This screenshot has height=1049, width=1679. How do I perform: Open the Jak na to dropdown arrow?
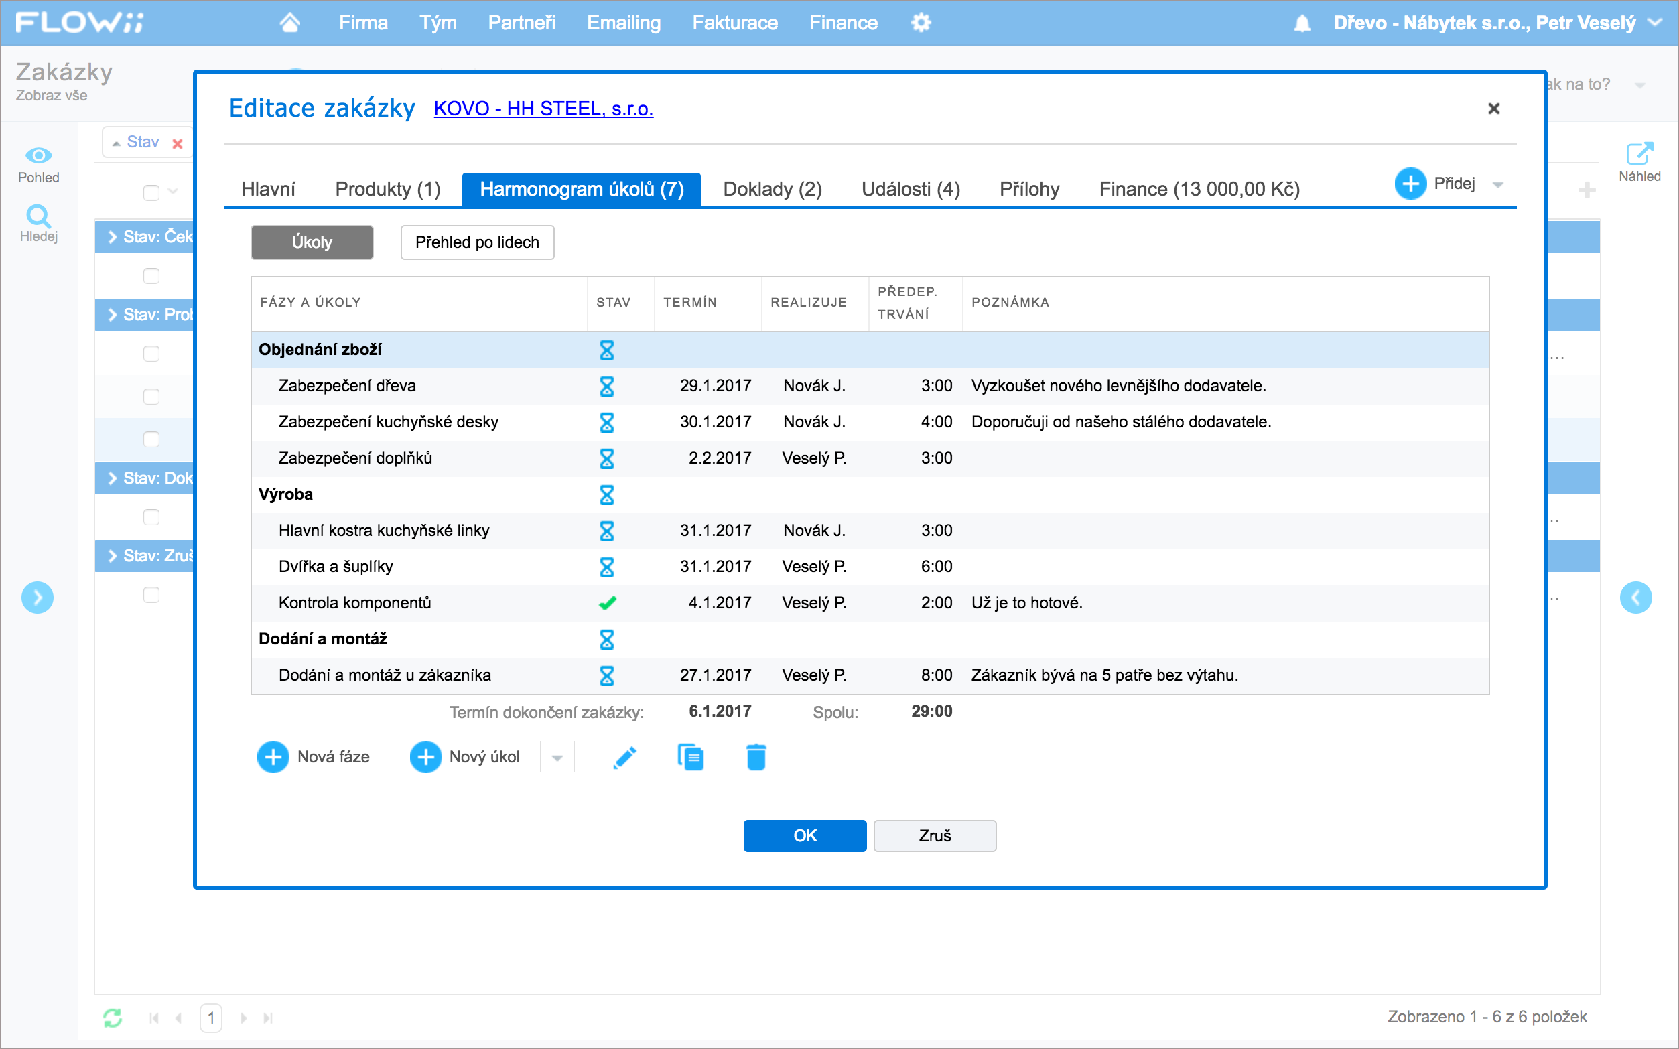[x=1640, y=85]
